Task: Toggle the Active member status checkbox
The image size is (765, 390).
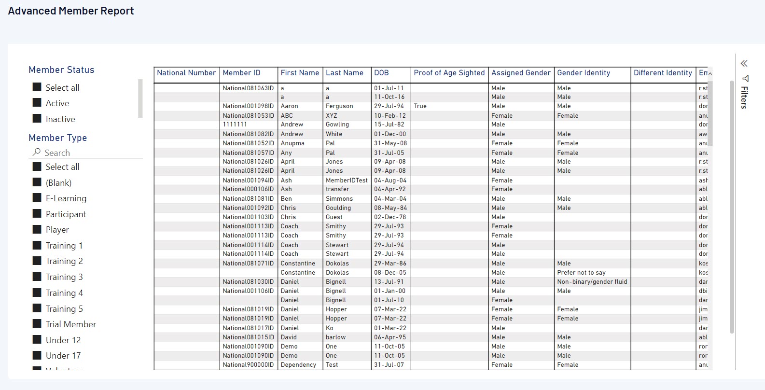Action: click(x=37, y=102)
